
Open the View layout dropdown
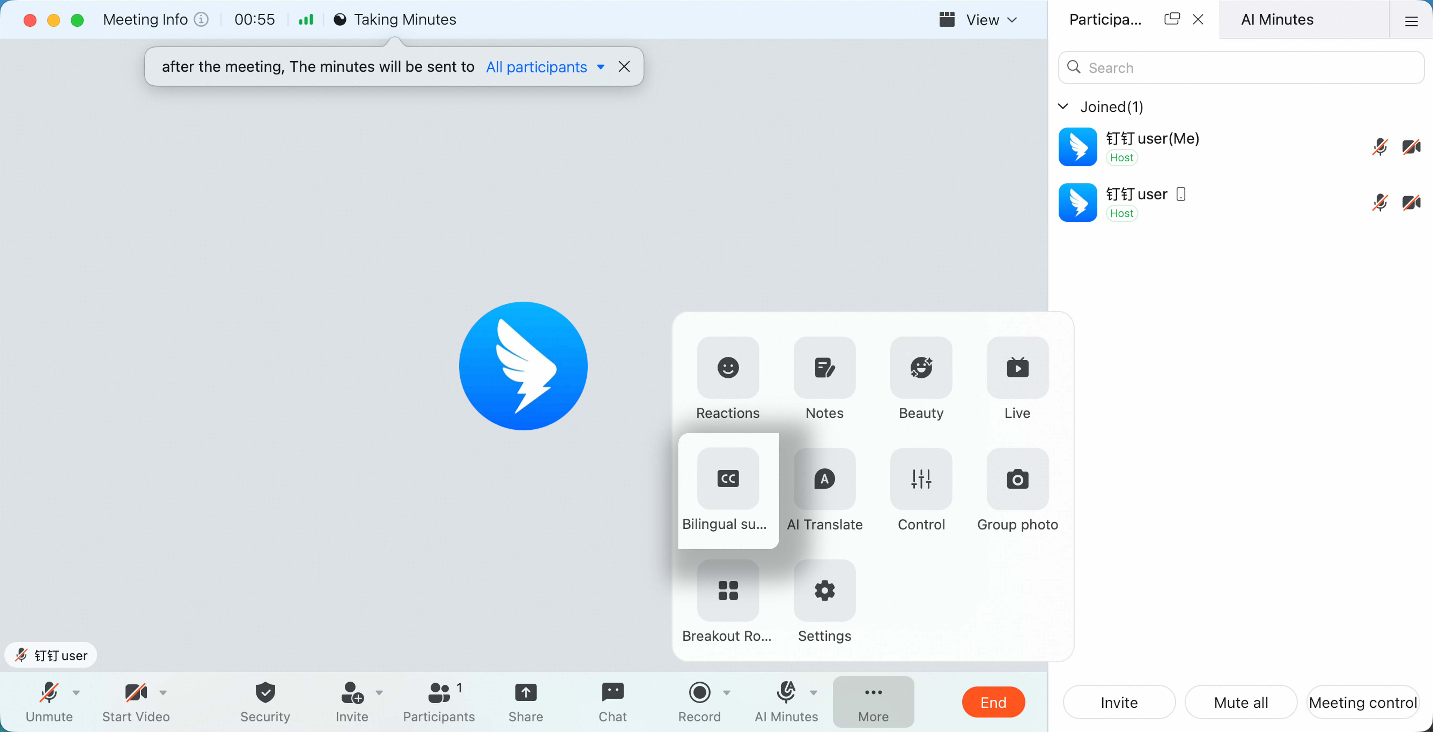point(978,20)
